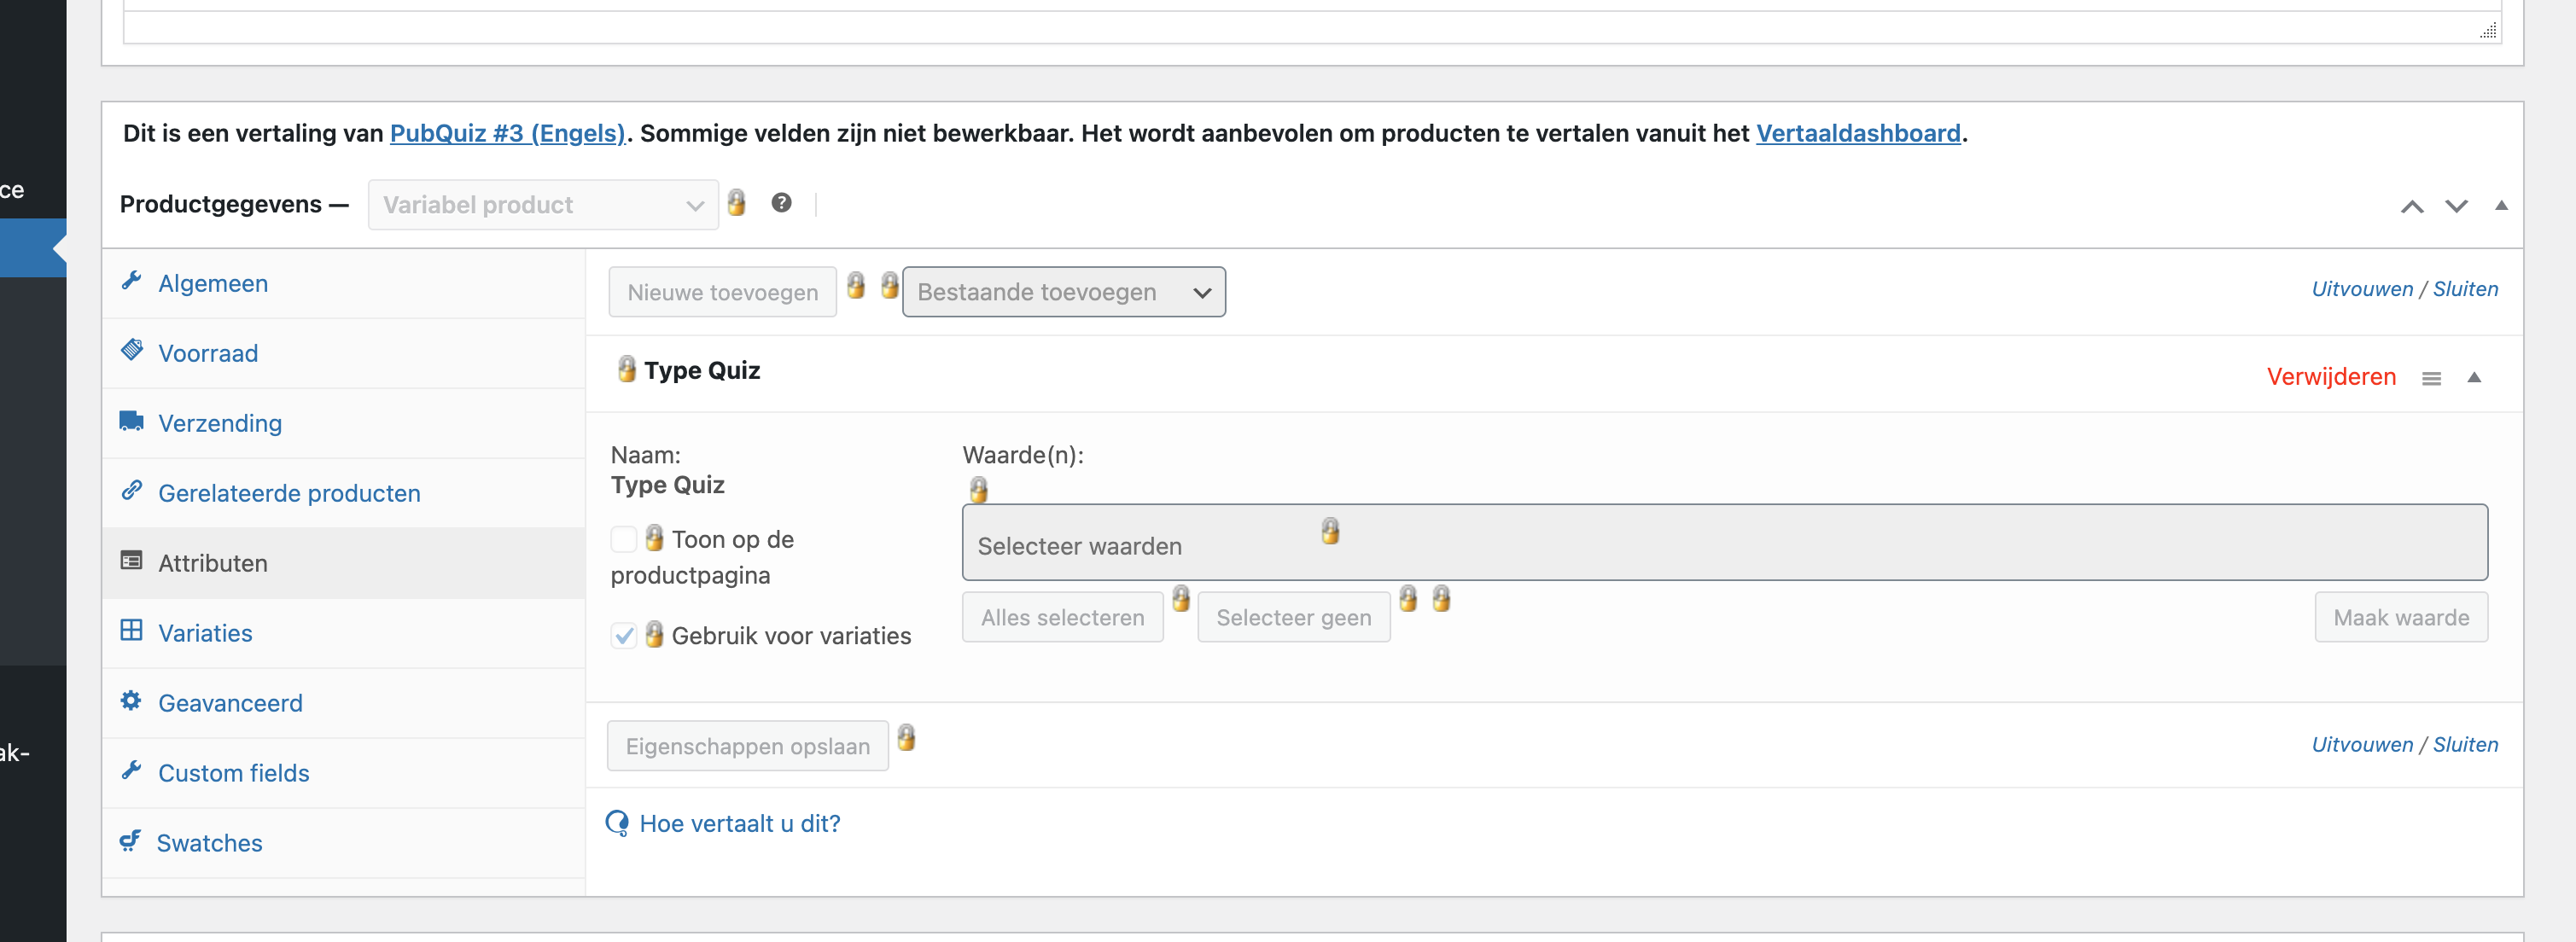Viewport: 2576px width, 942px height.
Task: Click lock icon before Type Quiz heading
Action: pyautogui.click(x=626, y=369)
